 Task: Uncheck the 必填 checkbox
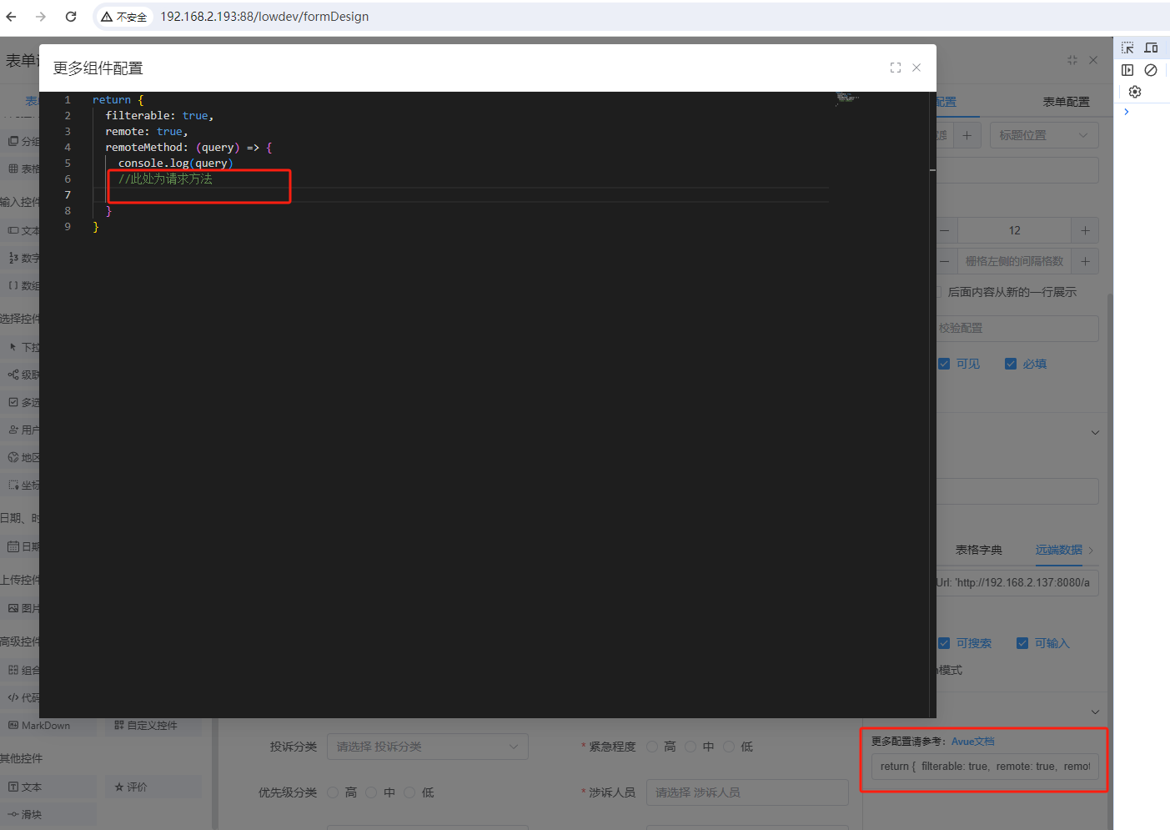(1011, 364)
